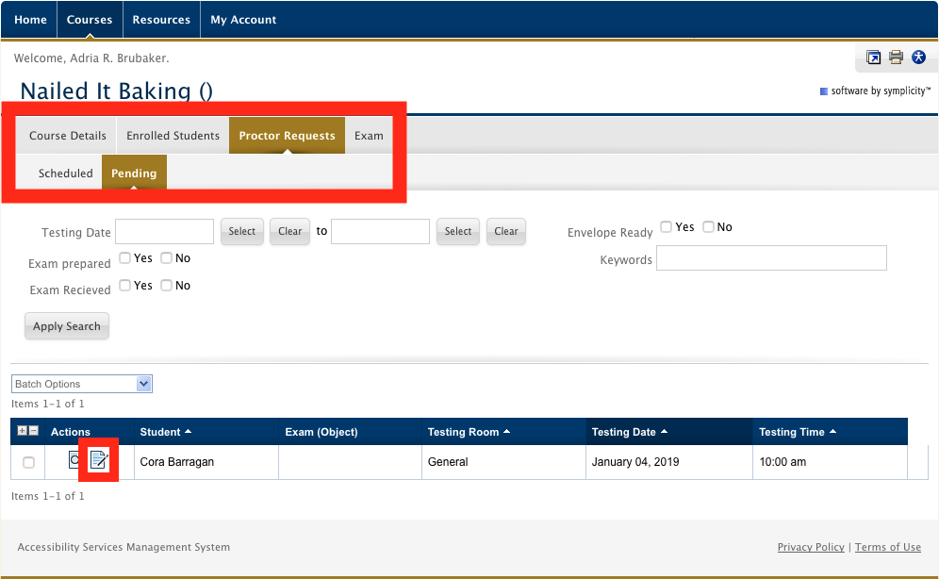Open the edit request icon for Cora Barragan
Image resolution: width=939 pixels, height=579 pixels.
coord(99,460)
